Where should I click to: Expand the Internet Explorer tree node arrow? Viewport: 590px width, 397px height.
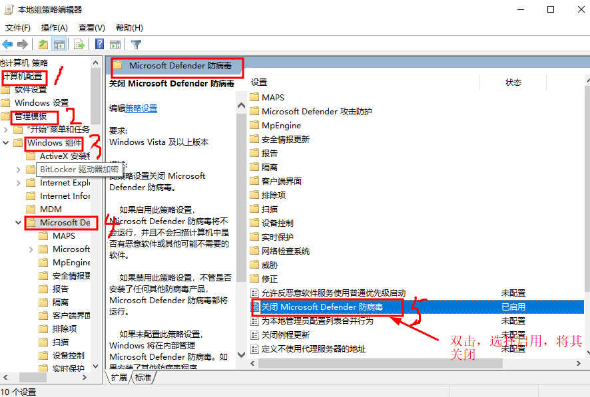19,183
